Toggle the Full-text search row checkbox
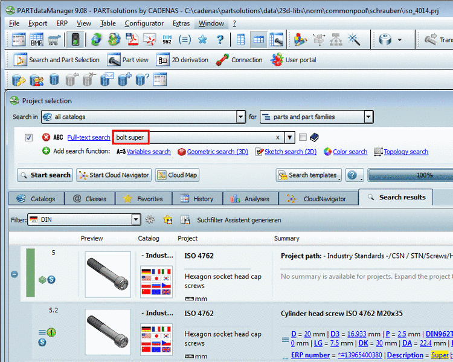453x362 pixels. 28,138
